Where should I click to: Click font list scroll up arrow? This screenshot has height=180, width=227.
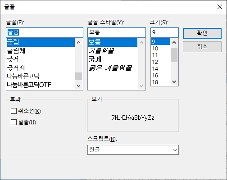[78, 42]
